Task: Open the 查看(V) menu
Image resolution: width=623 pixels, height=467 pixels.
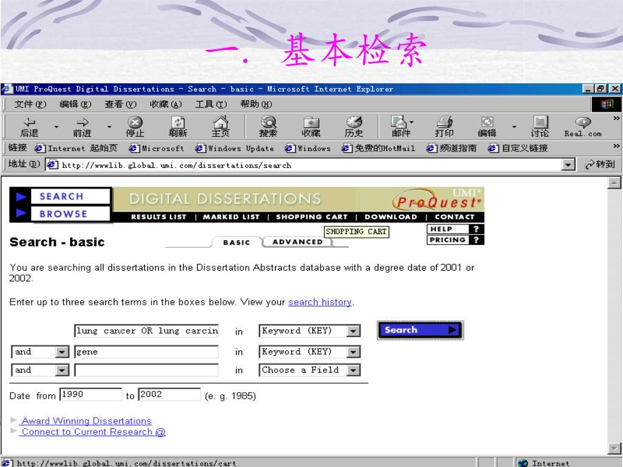Action: click(x=120, y=105)
